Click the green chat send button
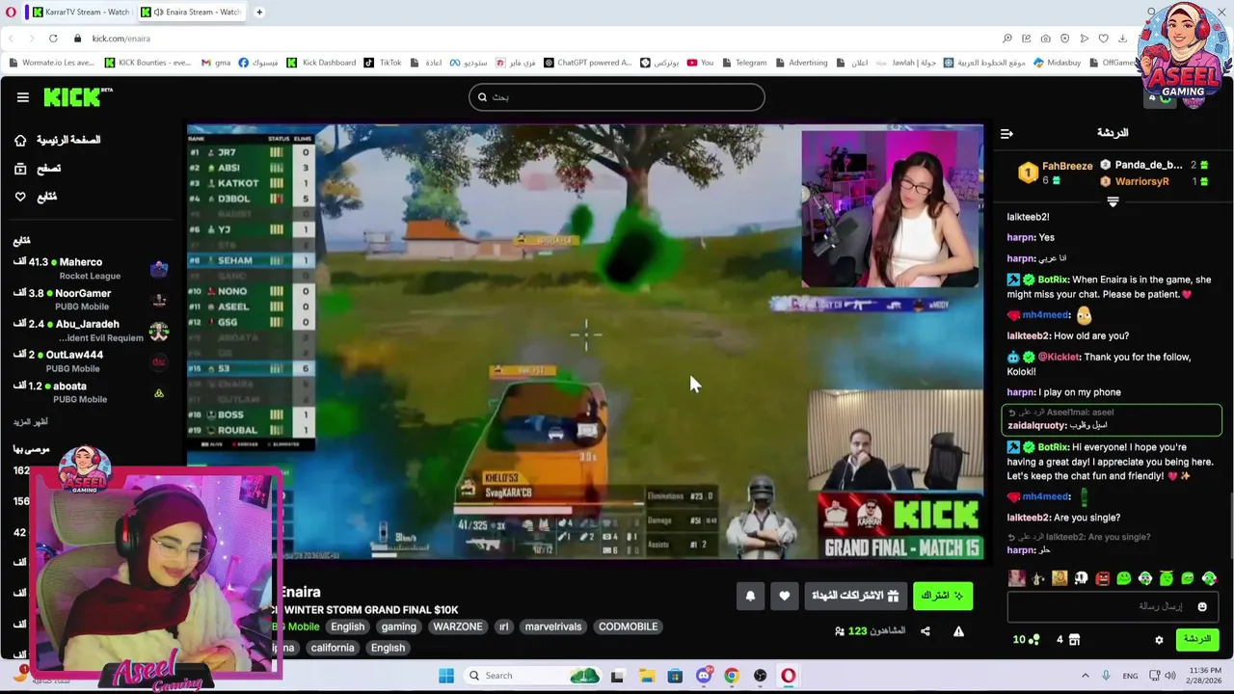Image resolution: width=1234 pixels, height=694 pixels. coord(1197,639)
